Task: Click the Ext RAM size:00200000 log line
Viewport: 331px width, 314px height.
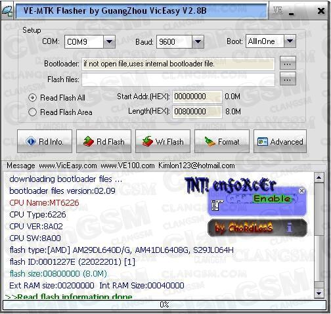Action: click(52, 286)
